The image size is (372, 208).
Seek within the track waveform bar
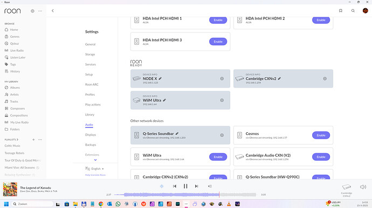pyautogui.click(x=185, y=195)
